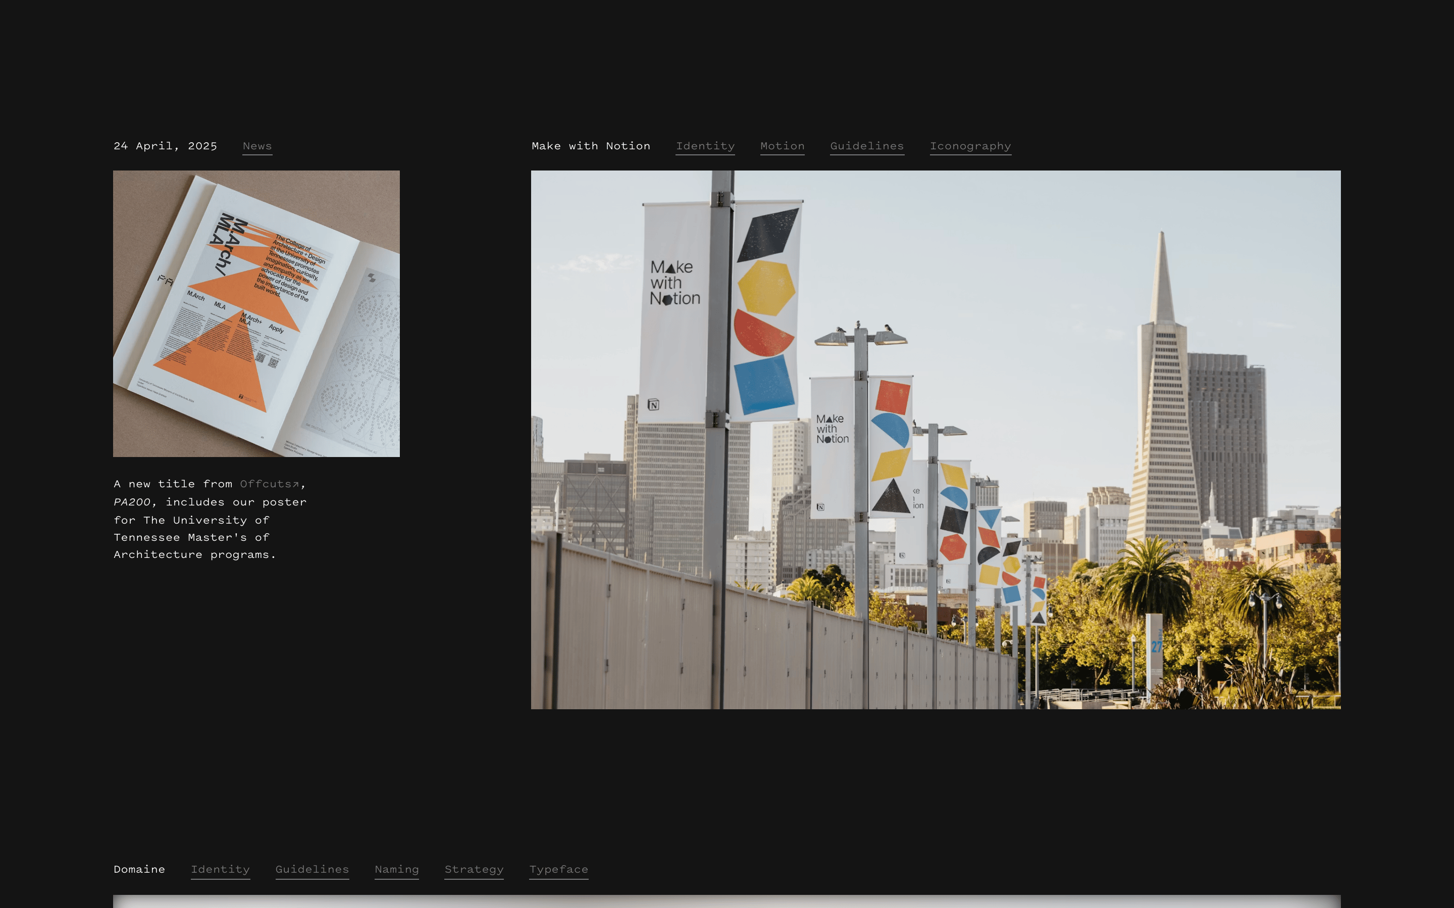Open the Offcuts external link
This screenshot has width=1454, height=908.
(269, 484)
